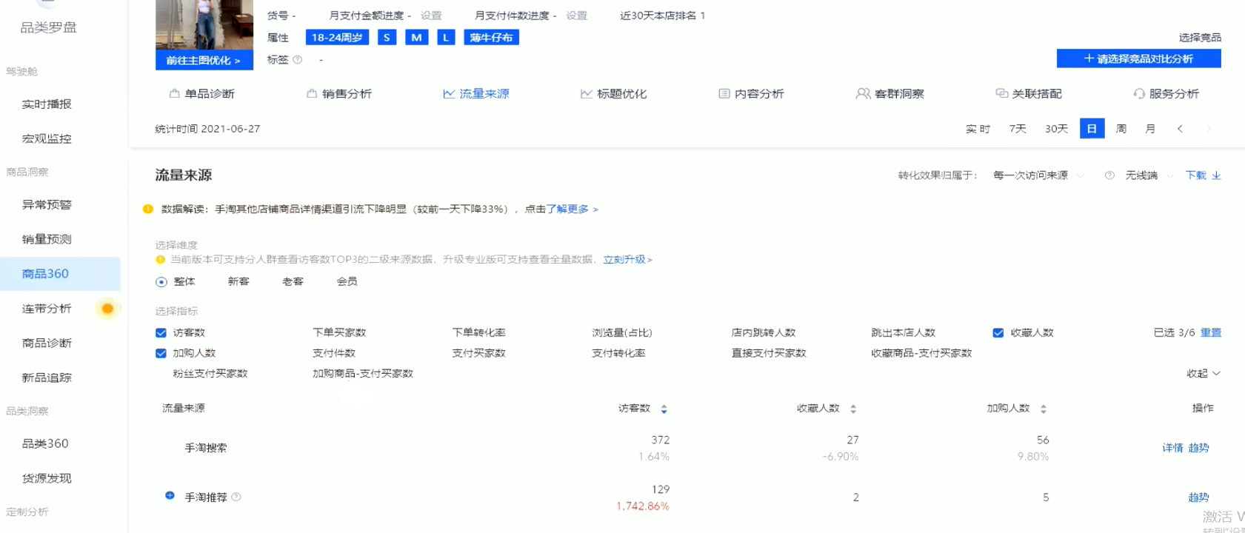Image resolution: width=1245 pixels, height=533 pixels.
Task: Click the 销售分析 bag icon
Action: pos(312,94)
